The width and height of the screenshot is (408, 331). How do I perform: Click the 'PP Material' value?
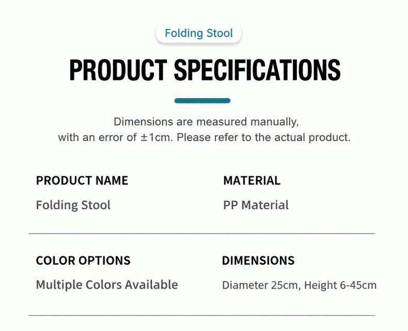point(256,205)
